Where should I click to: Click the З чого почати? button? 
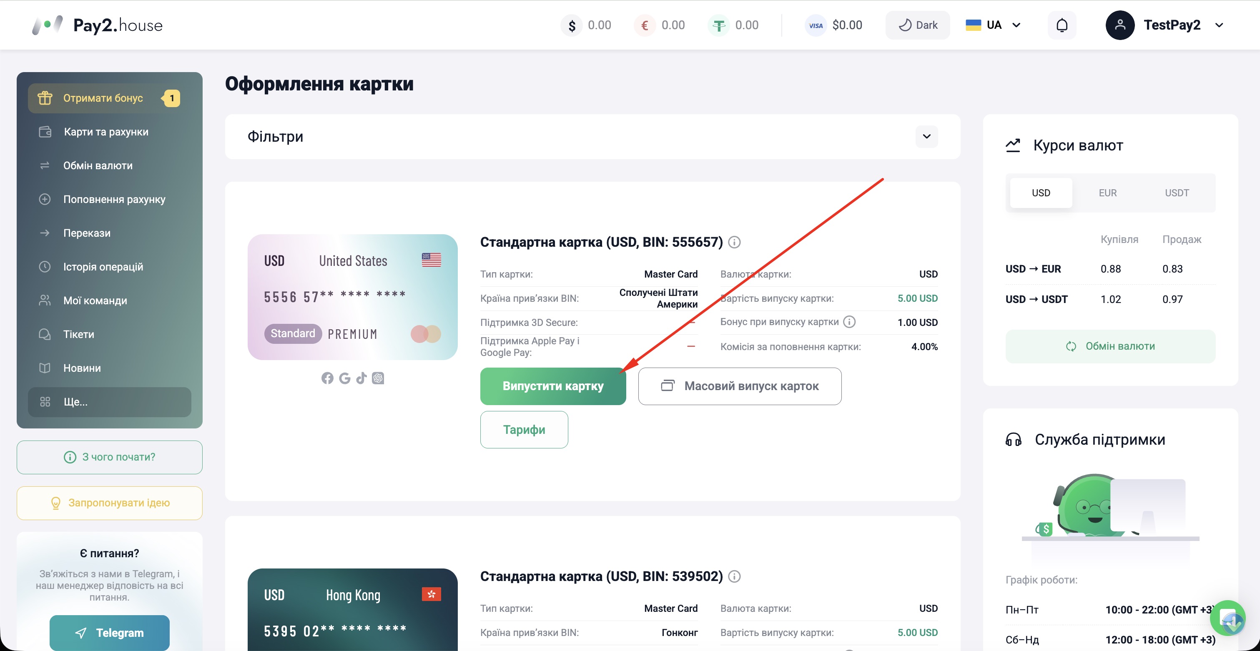(x=110, y=457)
